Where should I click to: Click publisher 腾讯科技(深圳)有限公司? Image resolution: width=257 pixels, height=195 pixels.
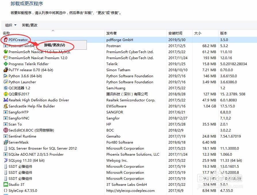(127, 94)
